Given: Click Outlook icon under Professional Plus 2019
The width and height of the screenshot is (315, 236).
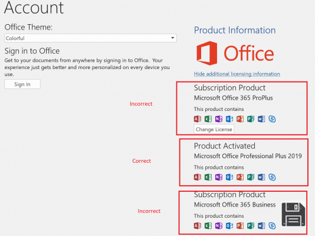Looking at the screenshot, I should click(229, 177).
